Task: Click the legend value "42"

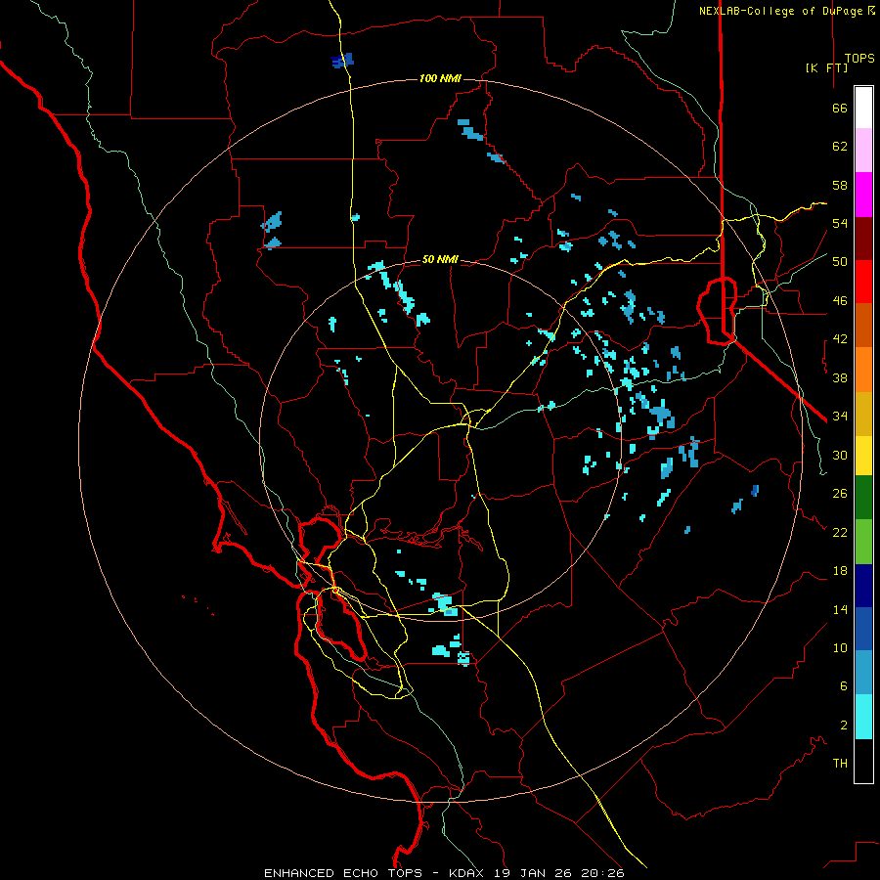Action: tap(840, 339)
